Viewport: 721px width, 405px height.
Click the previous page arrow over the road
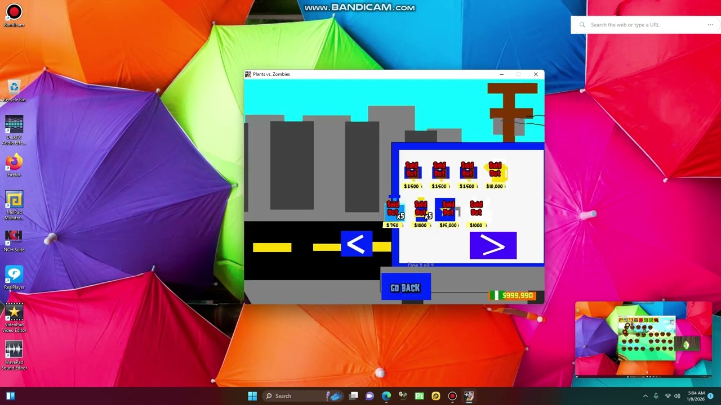(x=357, y=244)
